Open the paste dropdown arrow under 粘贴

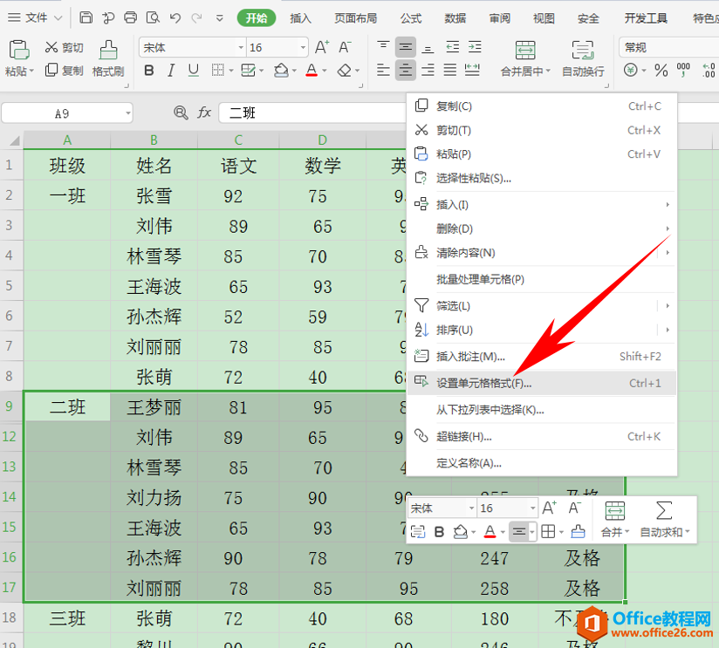click(x=31, y=72)
